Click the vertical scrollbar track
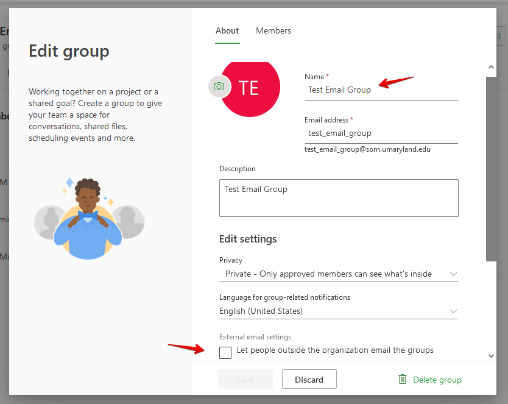 492,183
